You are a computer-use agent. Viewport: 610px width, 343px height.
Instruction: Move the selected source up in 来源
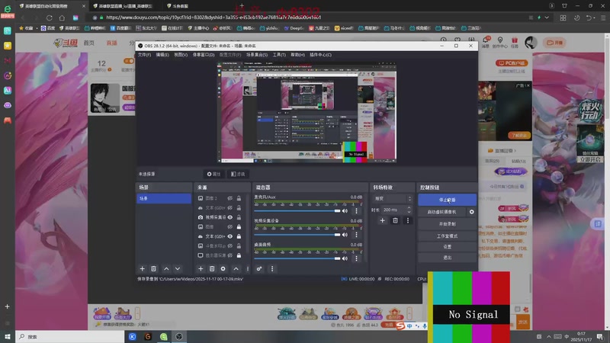click(236, 269)
